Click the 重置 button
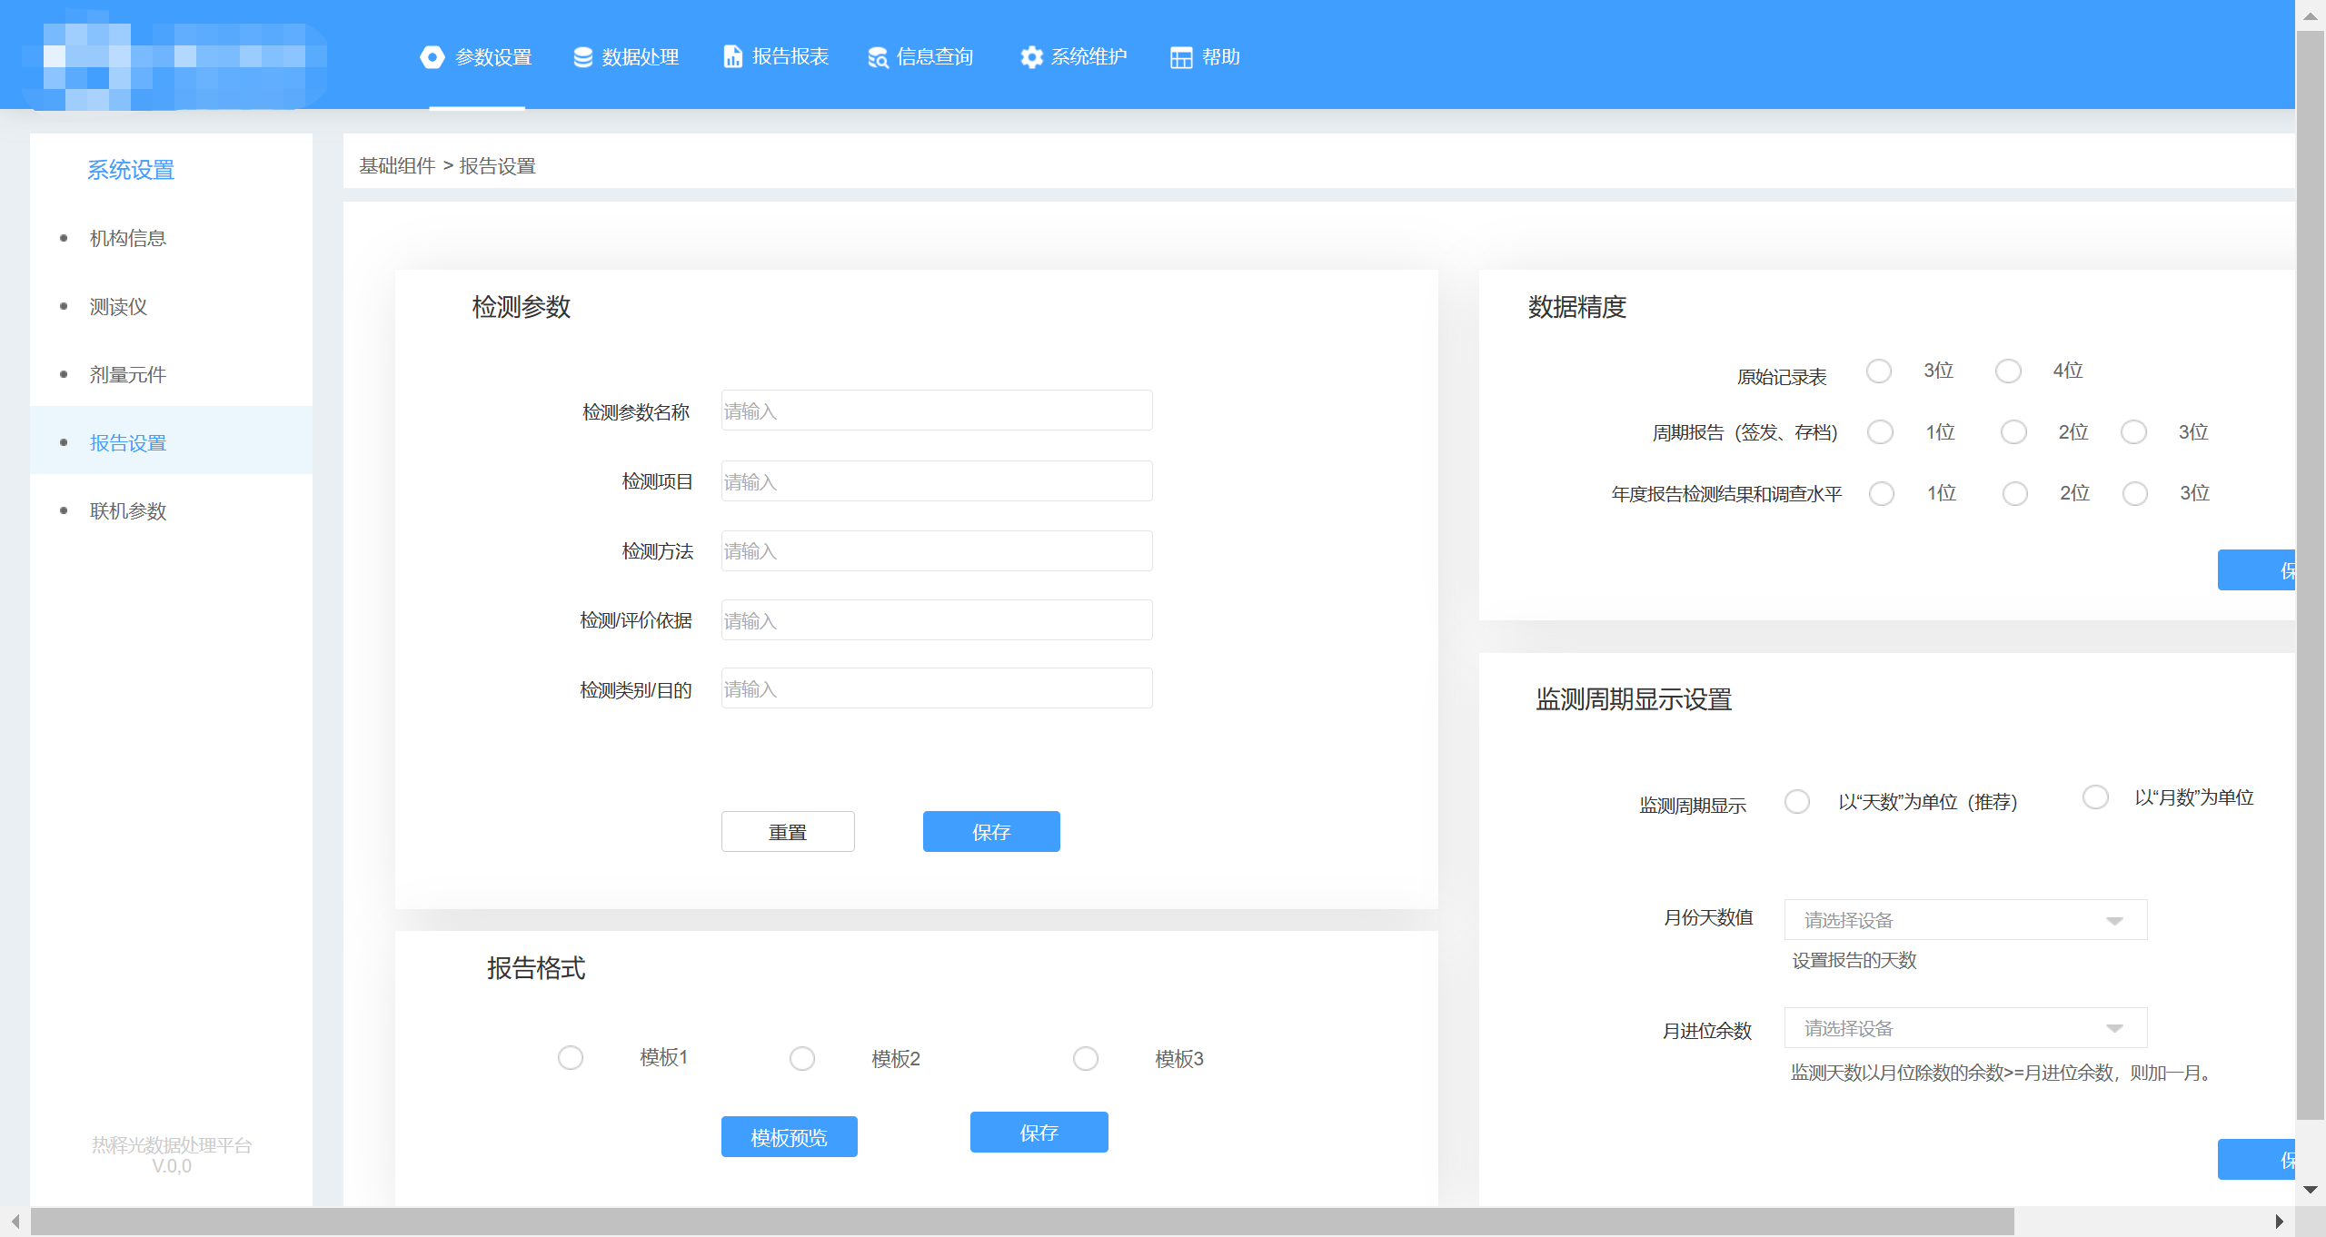The width and height of the screenshot is (2326, 1237). pyautogui.click(x=788, y=832)
